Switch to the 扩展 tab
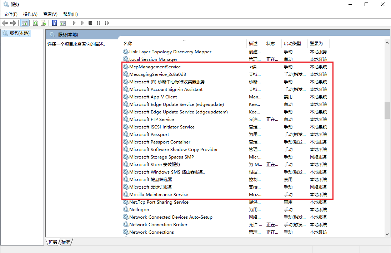Image resolution: width=391 pixels, height=253 pixels. click(x=52, y=242)
